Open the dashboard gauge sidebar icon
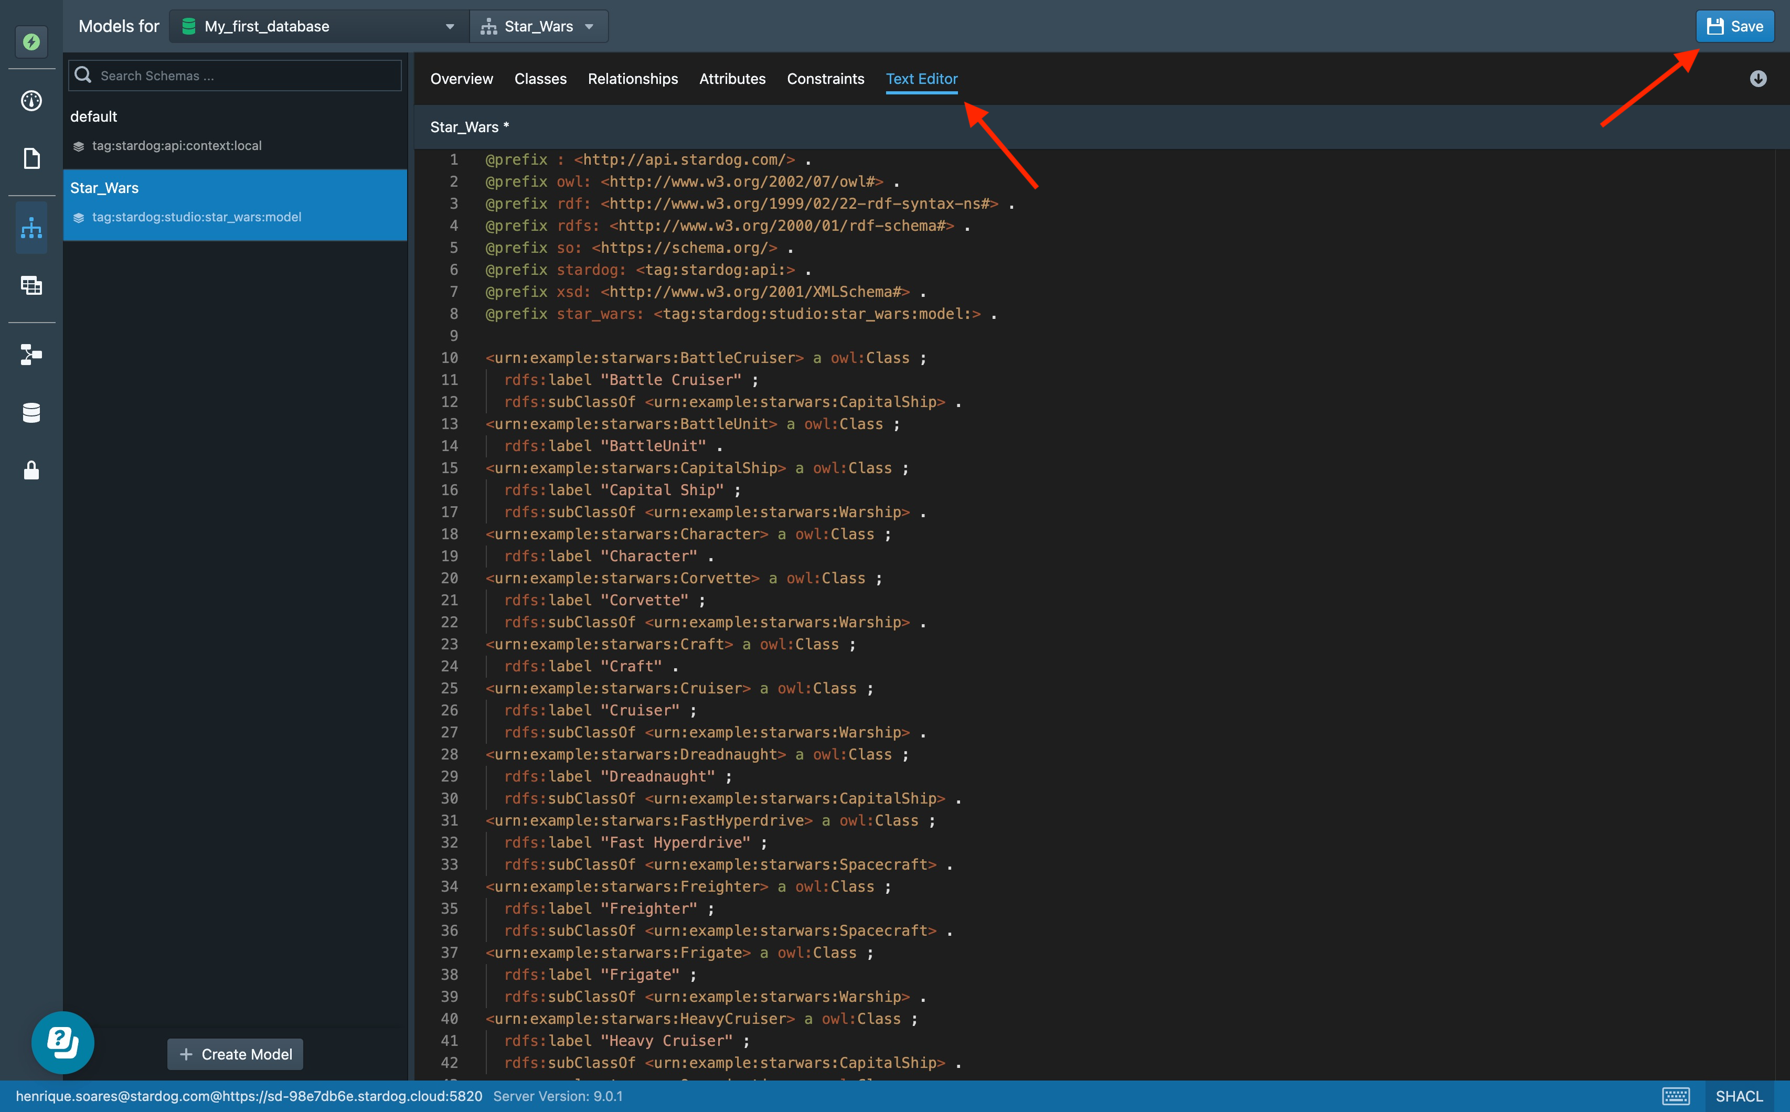Viewport: 1790px width, 1112px height. tap(31, 101)
